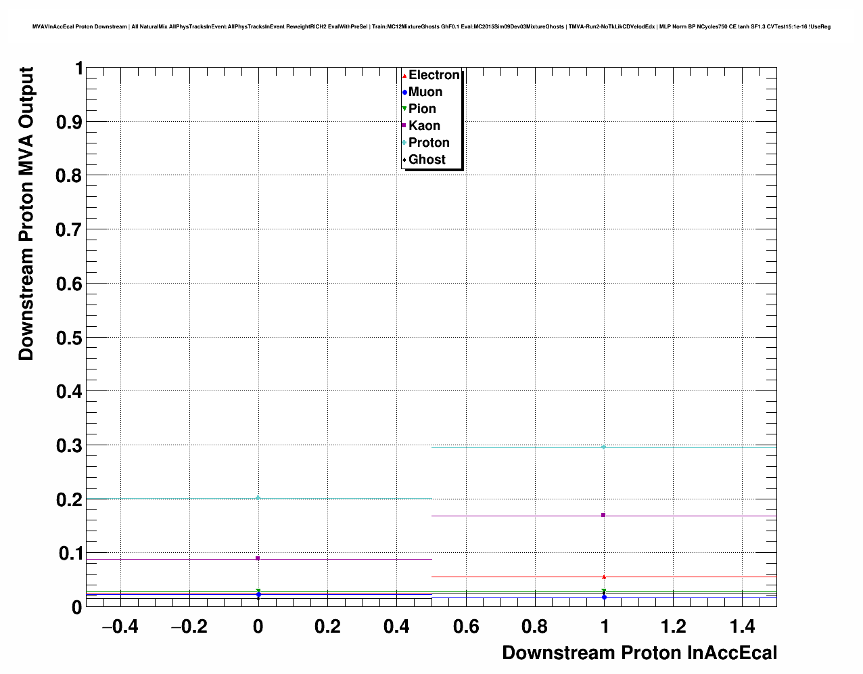This screenshot has width=863, height=674.
Task: Select the Electron data point at x=1
Action: tap(603, 577)
